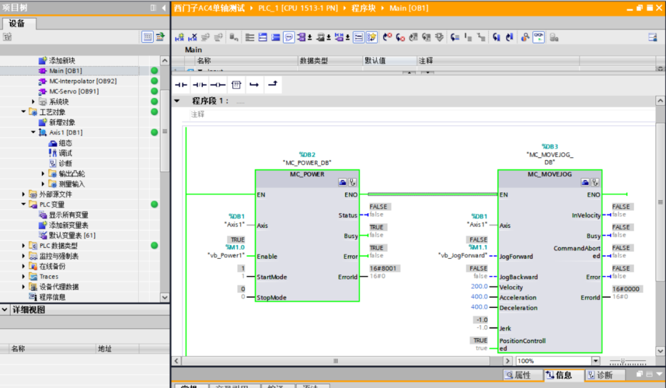
Task: Toggle network comments display button
Action: pyautogui.click(x=289, y=37)
